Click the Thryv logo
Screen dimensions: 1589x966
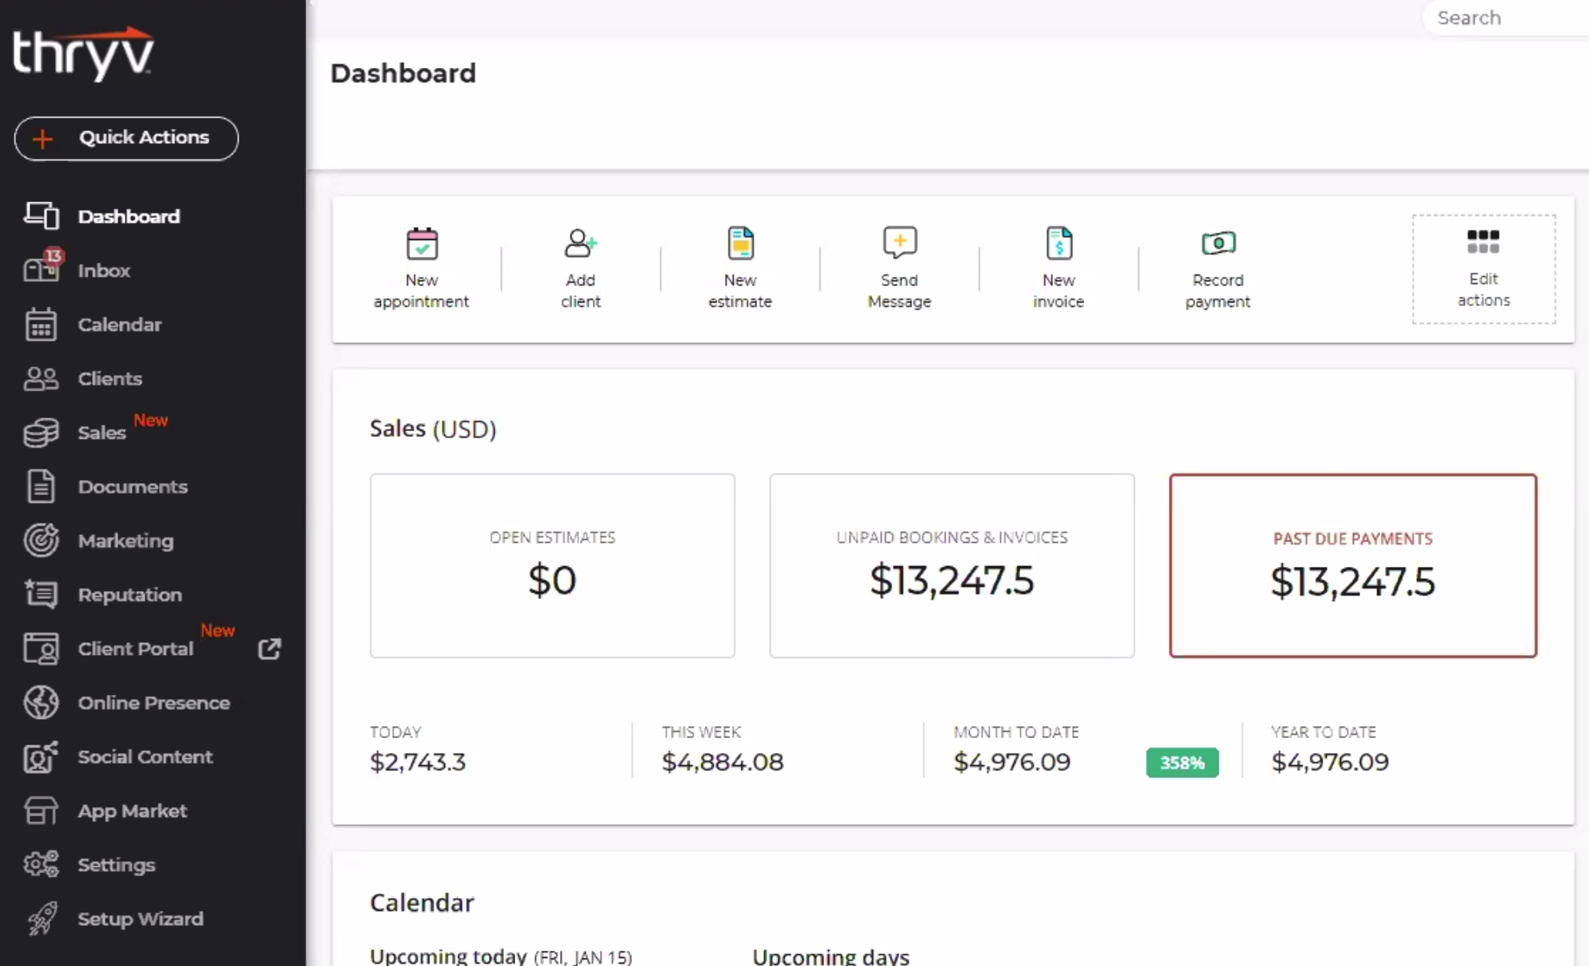[84, 52]
